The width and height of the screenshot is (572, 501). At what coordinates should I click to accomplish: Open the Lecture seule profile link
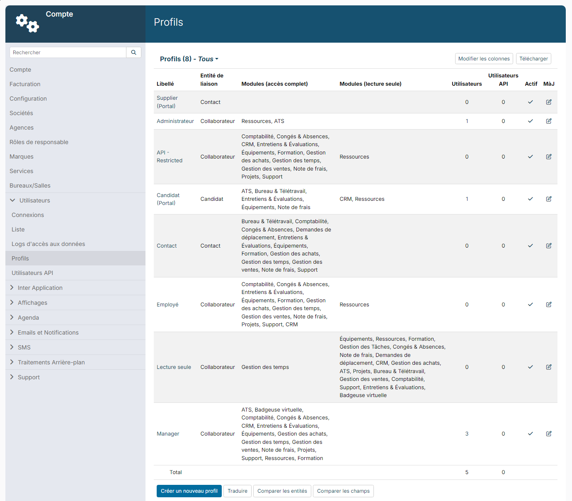pos(174,367)
